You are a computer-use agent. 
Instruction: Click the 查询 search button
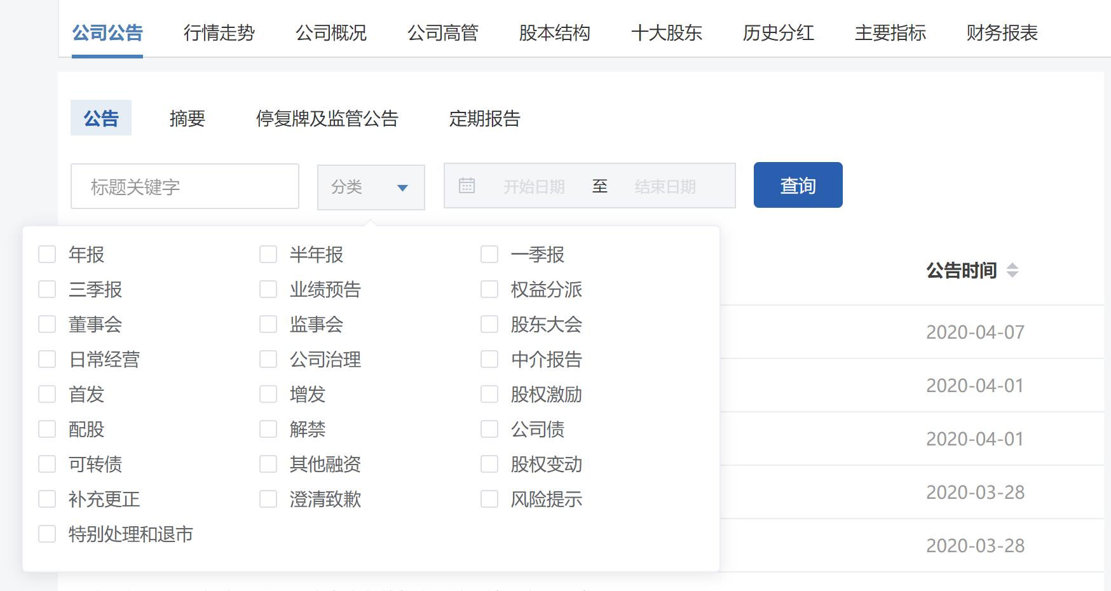coord(798,185)
